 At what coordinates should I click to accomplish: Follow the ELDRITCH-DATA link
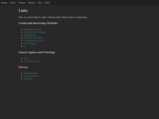click(33, 38)
